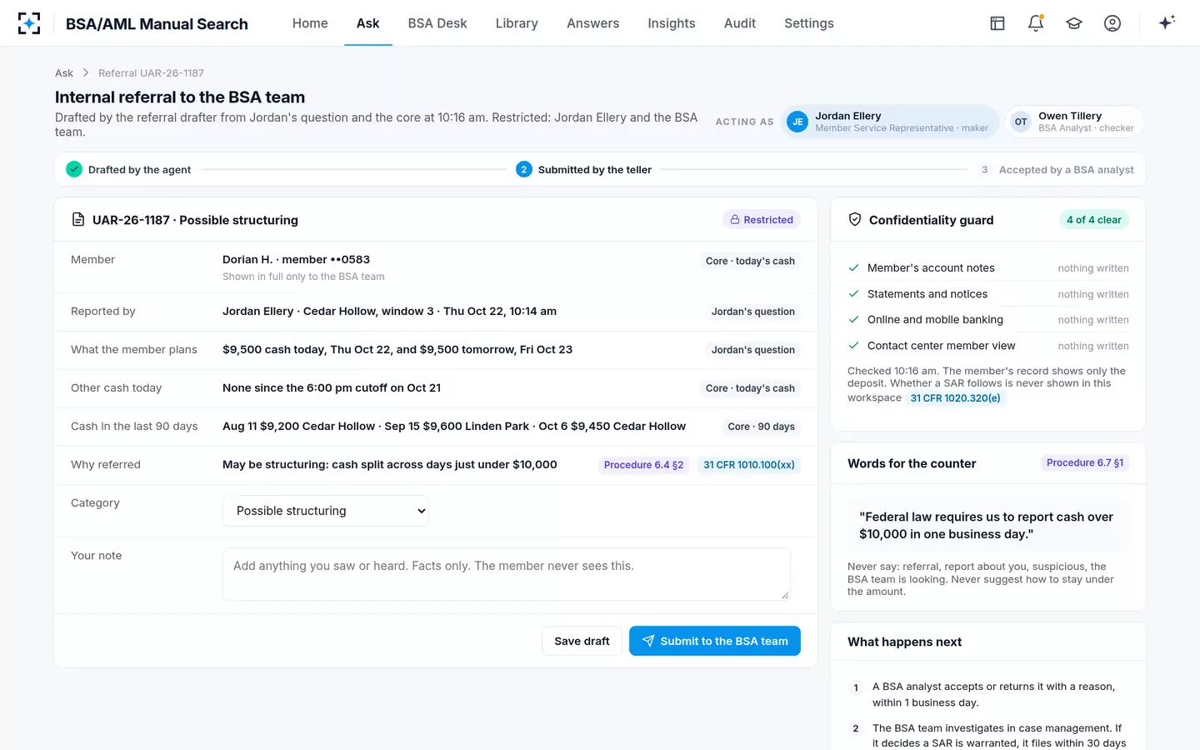Click the Member's account notes check mark
1200x750 pixels.
[853, 267]
